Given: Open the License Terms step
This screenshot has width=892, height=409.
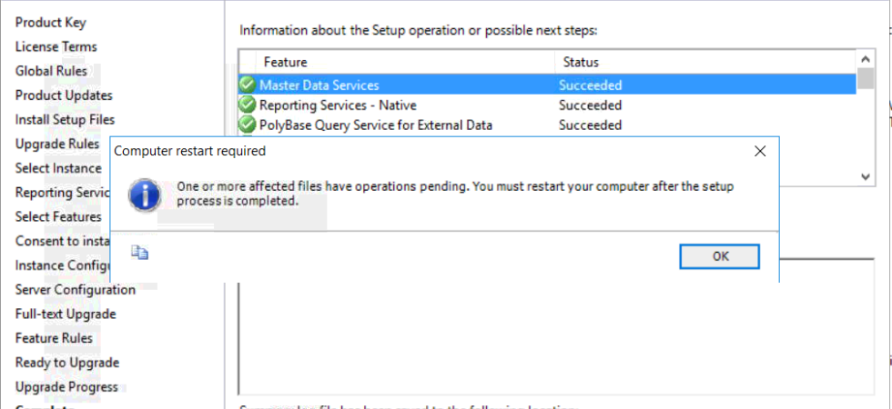Looking at the screenshot, I should (56, 46).
